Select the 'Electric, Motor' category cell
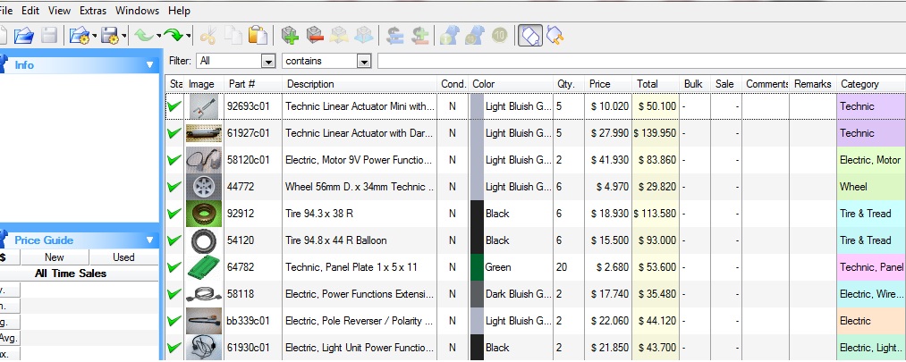 (x=871, y=160)
